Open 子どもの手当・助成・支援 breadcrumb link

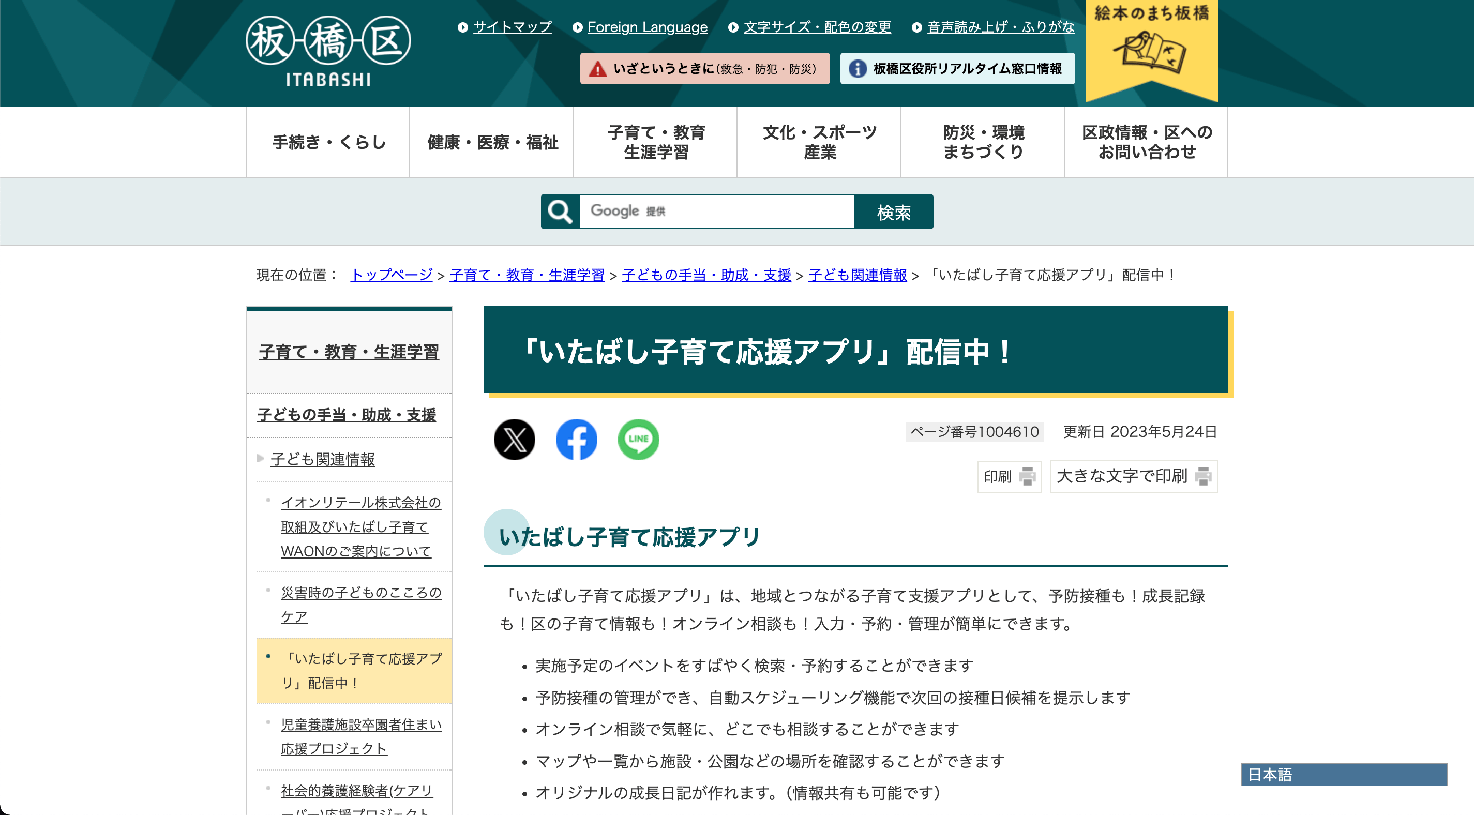point(706,275)
